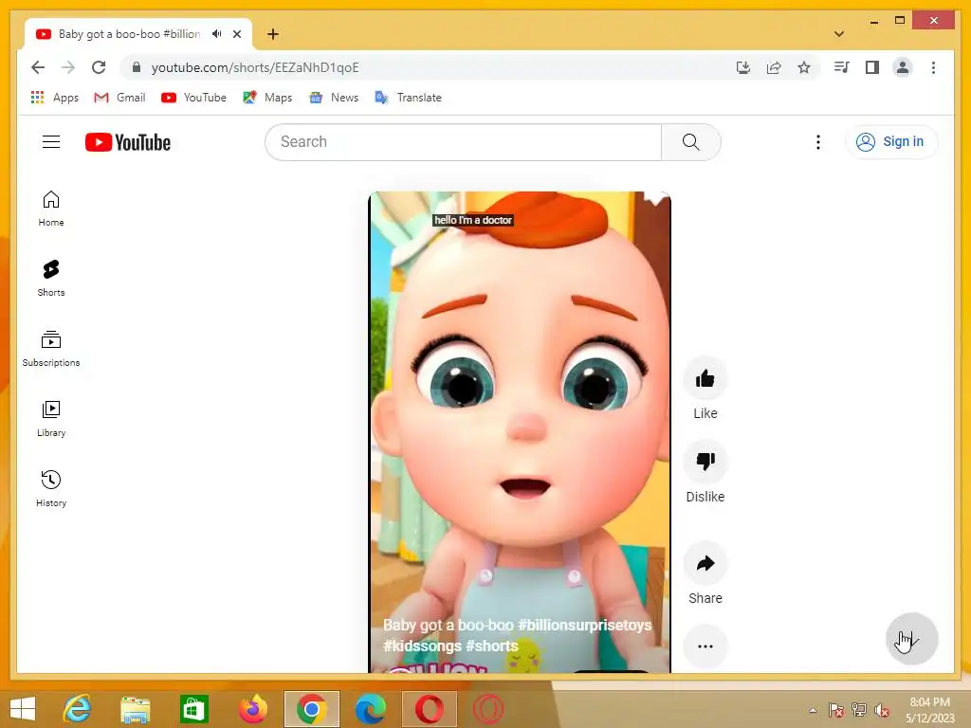This screenshot has height=728, width=971.
Task: Click #billionsurprisetoys hashtag in video title
Action: click(584, 626)
